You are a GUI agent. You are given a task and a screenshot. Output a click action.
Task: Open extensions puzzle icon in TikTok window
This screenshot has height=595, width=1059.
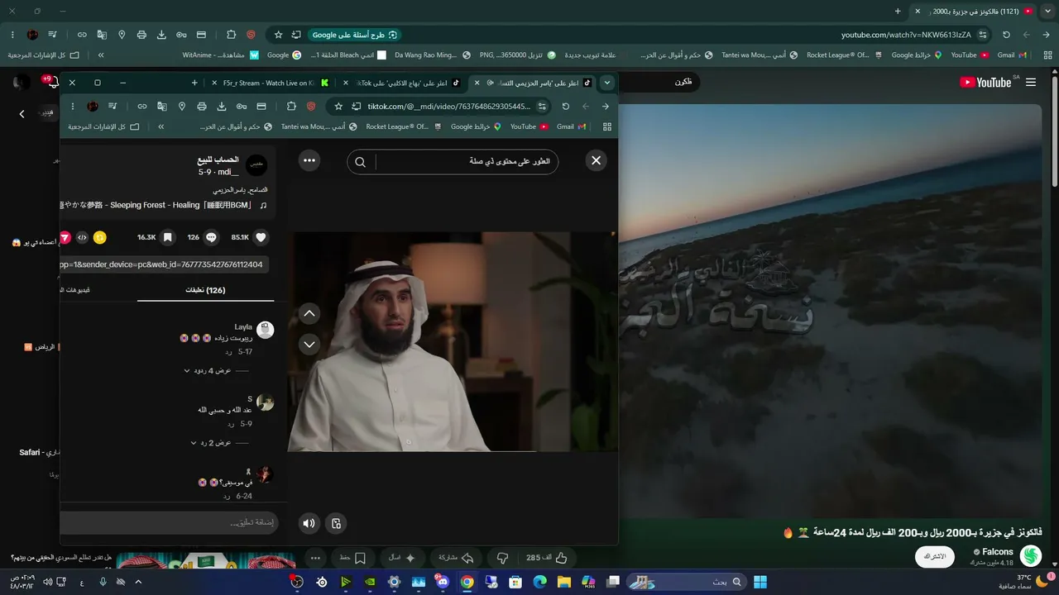tap(291, 107)
